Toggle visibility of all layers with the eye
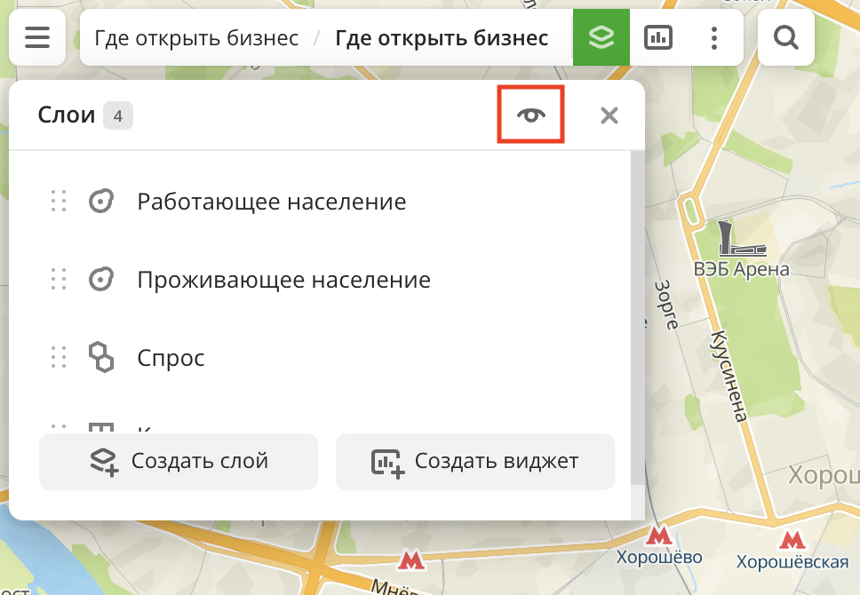Screen dimensions: 860x595 [x=530, y=115]
